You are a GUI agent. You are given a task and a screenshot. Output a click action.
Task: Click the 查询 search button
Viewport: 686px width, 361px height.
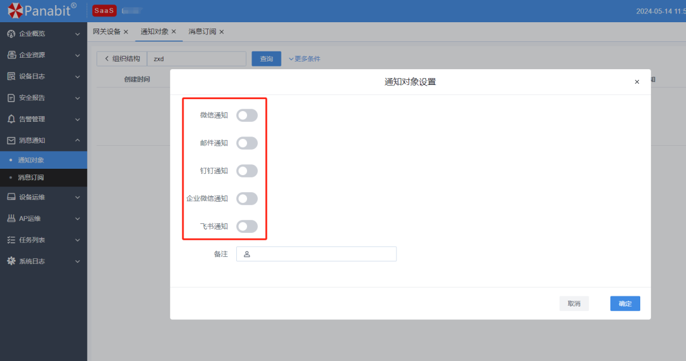(x=266, y=58)
